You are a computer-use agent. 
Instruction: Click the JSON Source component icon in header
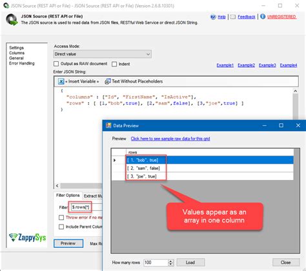(12, 19)
